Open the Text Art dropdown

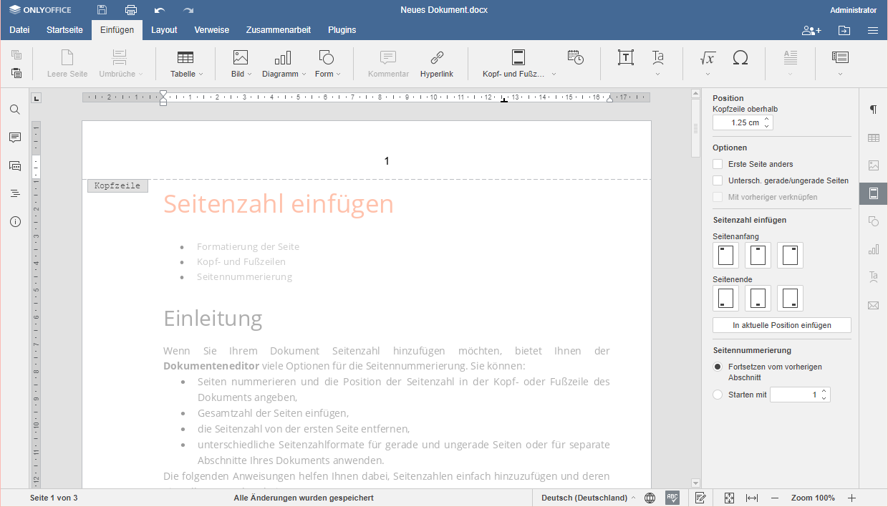[x=657, y=74]
